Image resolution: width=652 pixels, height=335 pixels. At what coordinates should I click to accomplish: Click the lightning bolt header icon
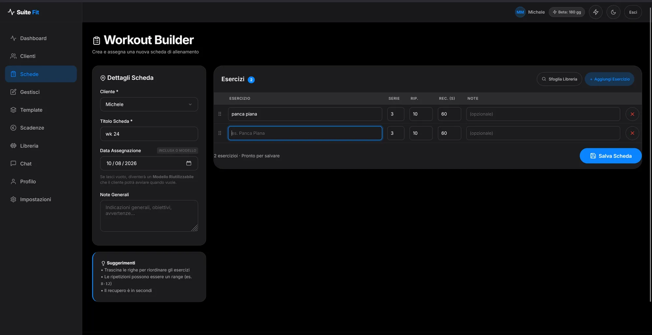point(596,12)
